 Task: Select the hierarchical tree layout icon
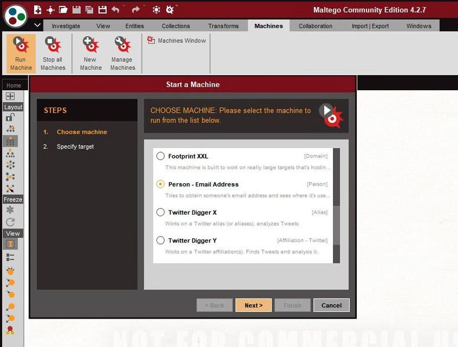click(10, 153)
